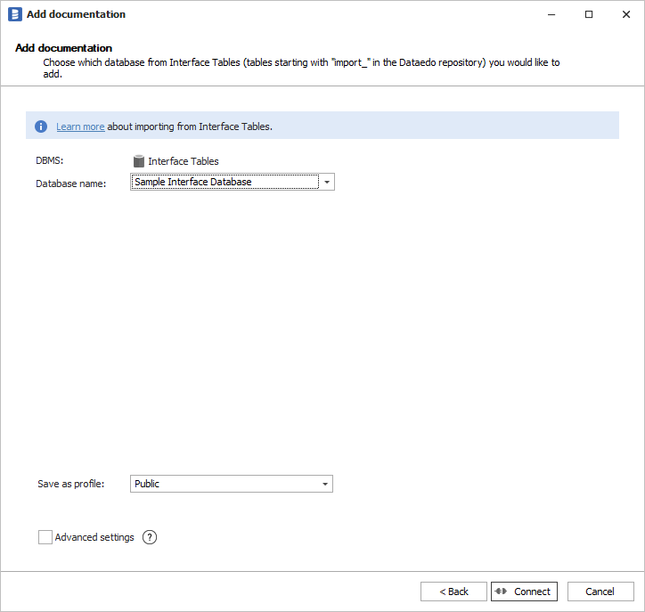The image size is (645, 612).
Task: Enable the Advanced settings checkbox
Action: pos(45,537)
